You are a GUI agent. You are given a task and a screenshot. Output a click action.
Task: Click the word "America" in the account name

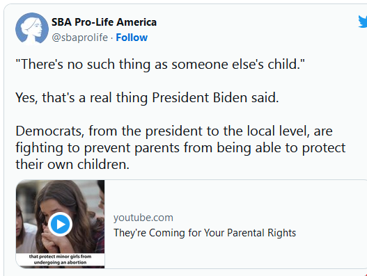click(x=136, y=22)
